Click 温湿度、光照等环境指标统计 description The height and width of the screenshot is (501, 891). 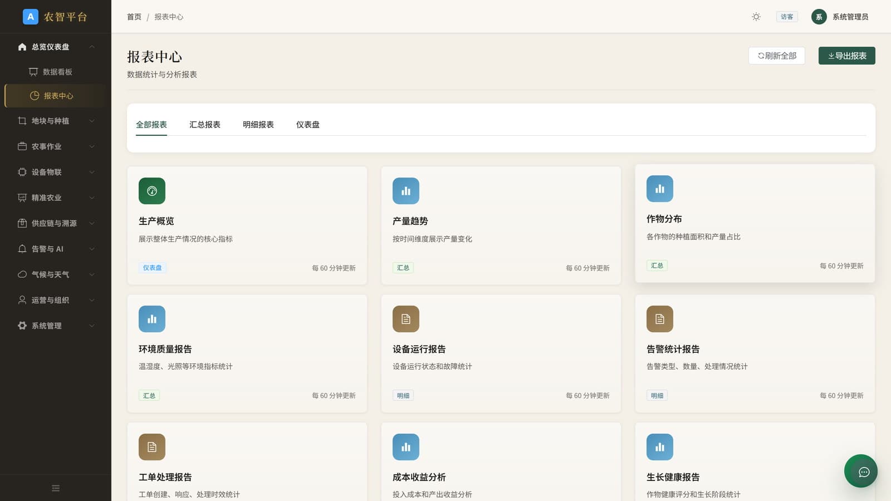click(x=185, y=366)
